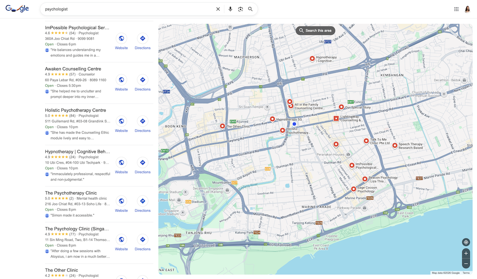The width and height of the screenshot is (477, 279).
Task: Click the search magnifier icon
Action: click(x=250, y=9)
